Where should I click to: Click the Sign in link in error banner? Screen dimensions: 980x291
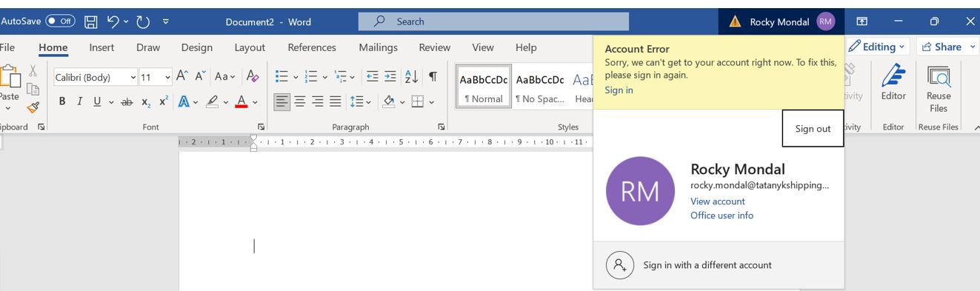[x=619, y=90]
